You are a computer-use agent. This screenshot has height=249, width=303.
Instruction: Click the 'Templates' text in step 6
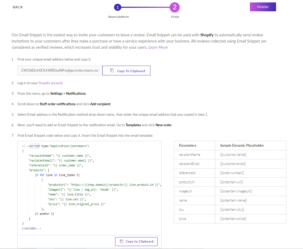(x=133, y=125)
